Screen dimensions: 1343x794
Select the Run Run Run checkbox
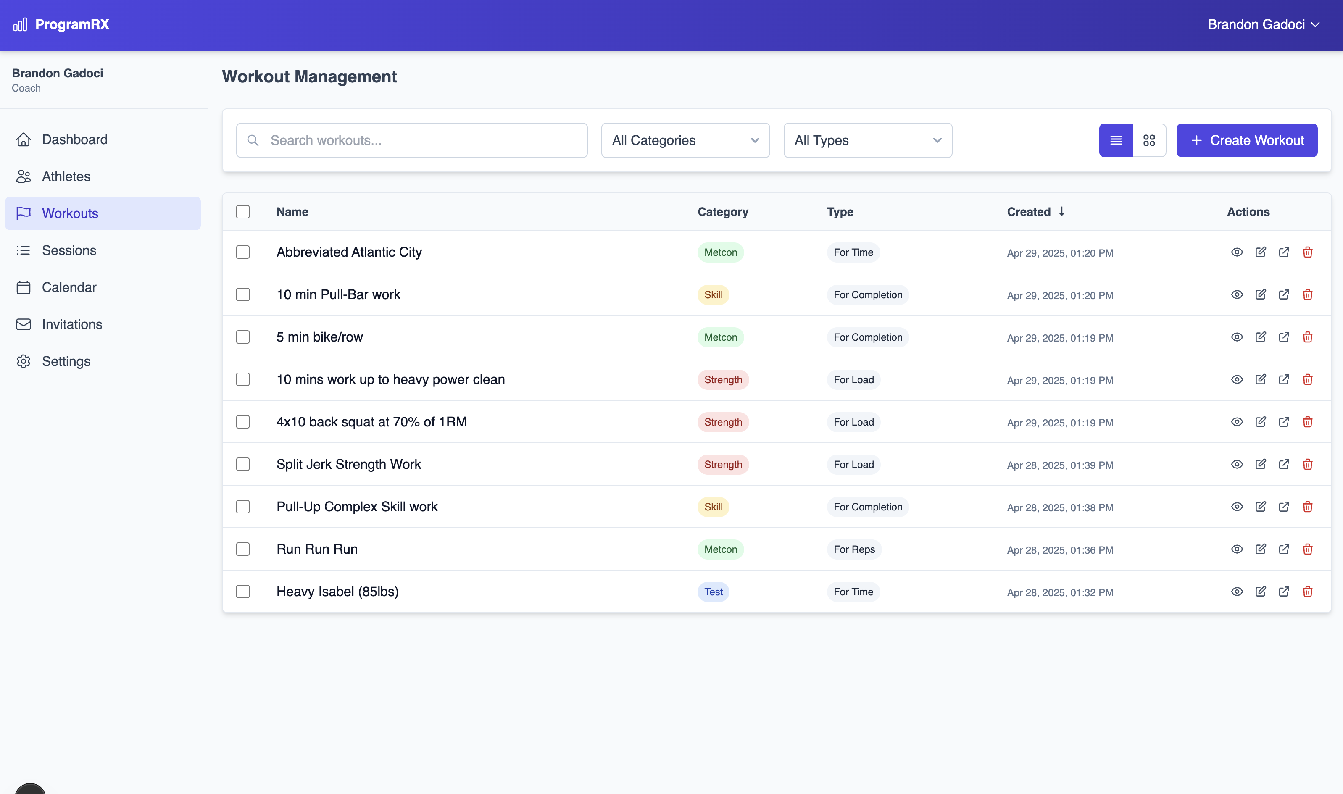point(243,549)
